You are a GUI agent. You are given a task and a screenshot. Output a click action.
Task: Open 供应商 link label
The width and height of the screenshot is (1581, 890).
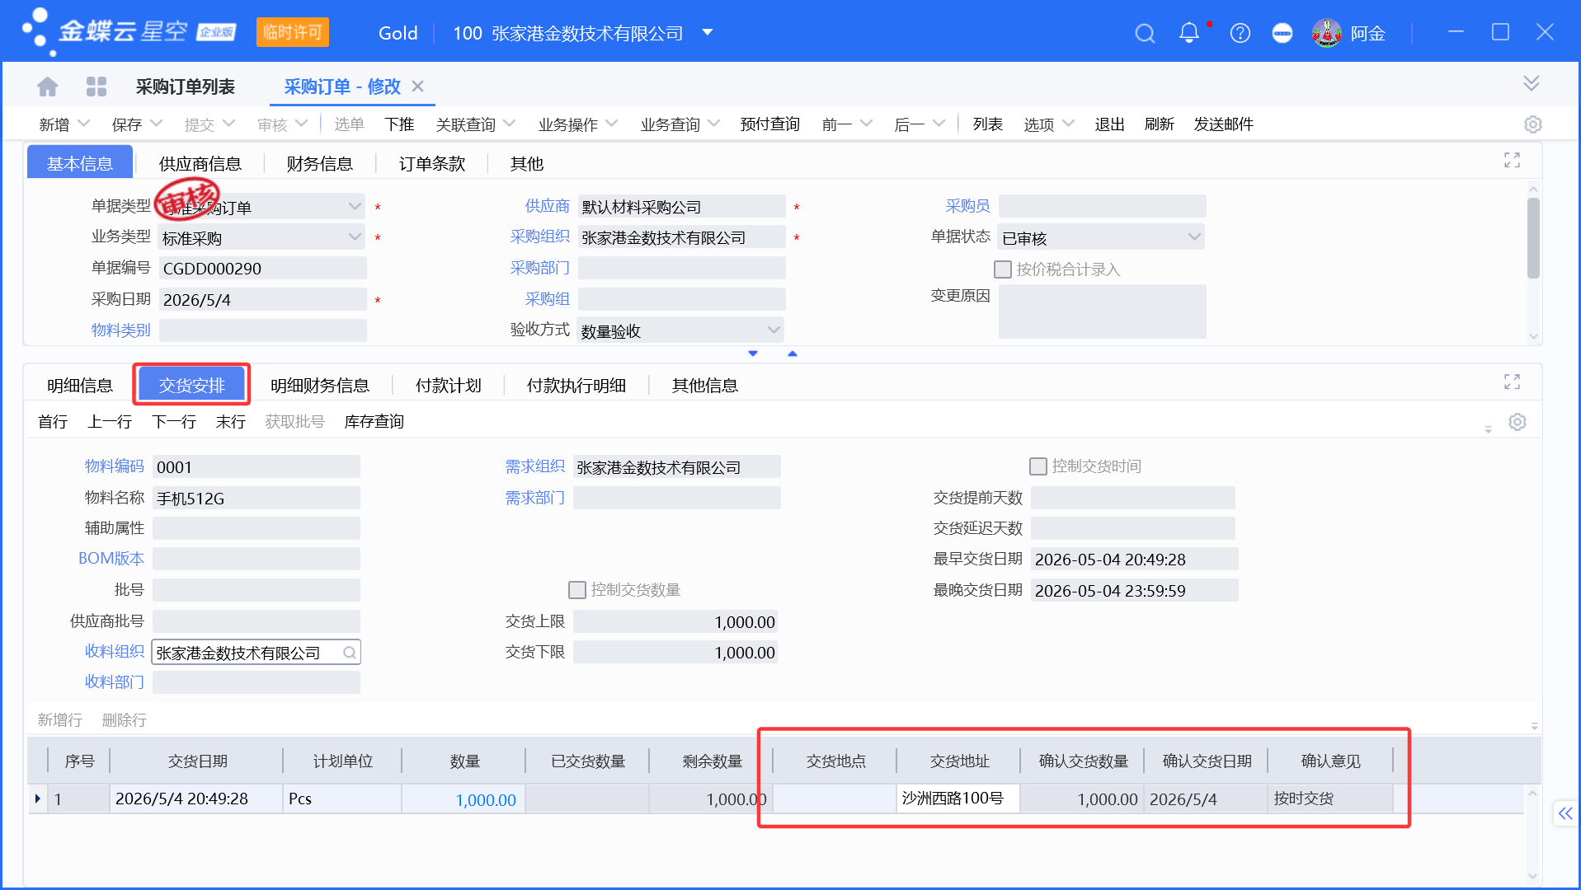[x=548, y=206]
